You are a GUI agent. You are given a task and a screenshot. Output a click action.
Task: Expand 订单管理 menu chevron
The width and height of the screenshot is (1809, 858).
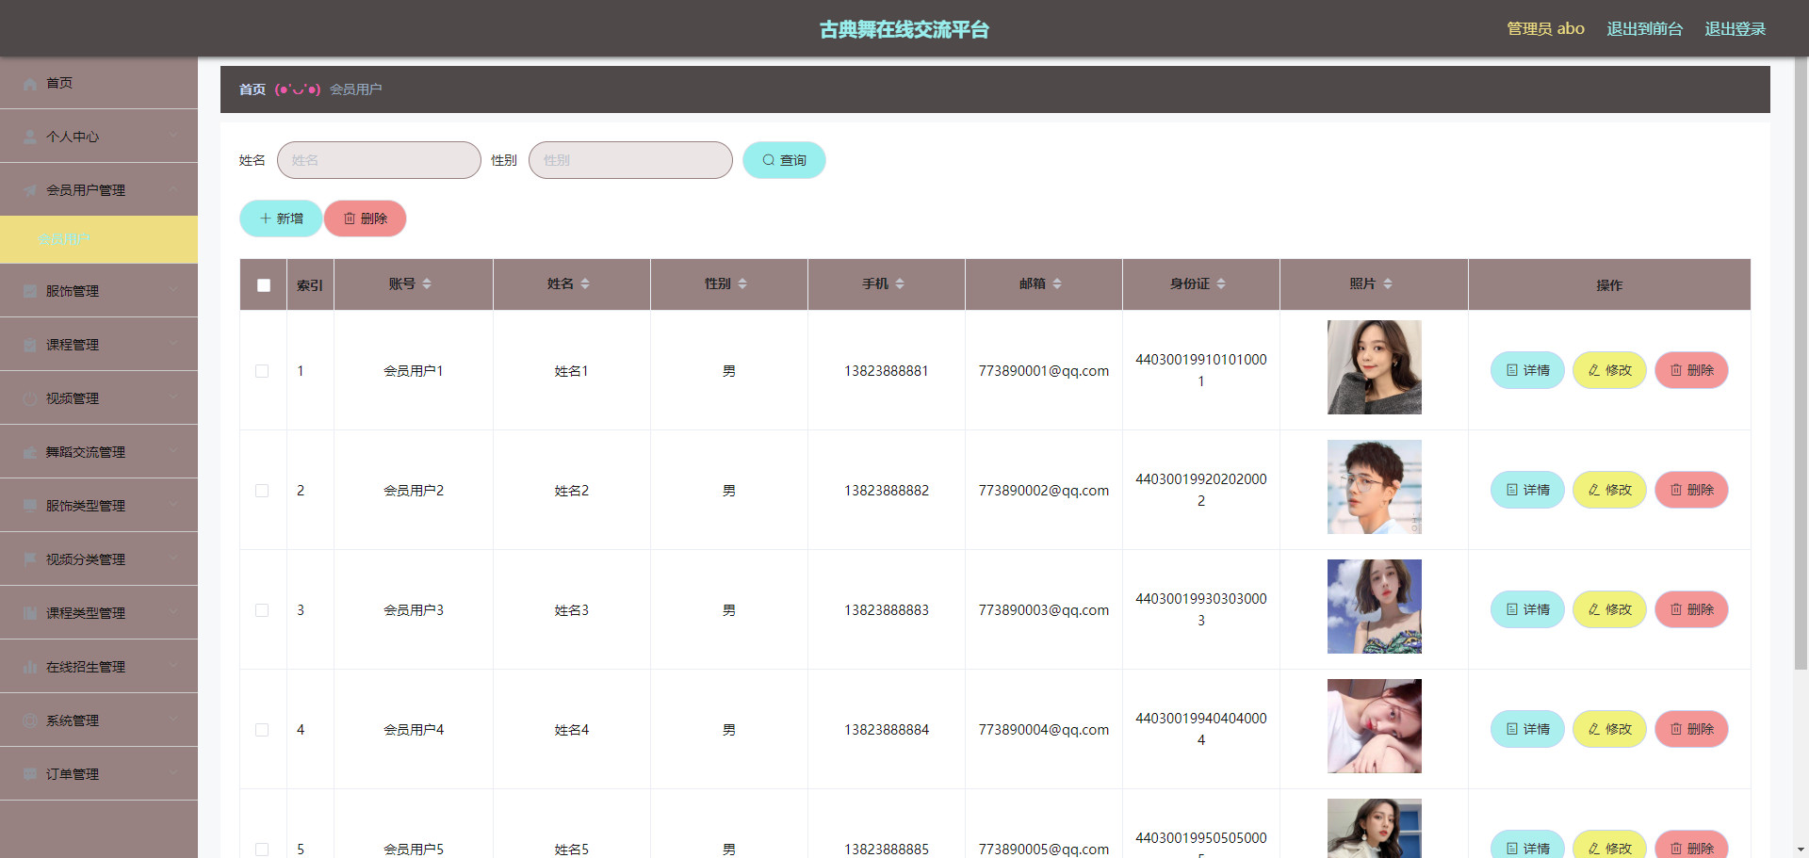(x=173, y=774)
